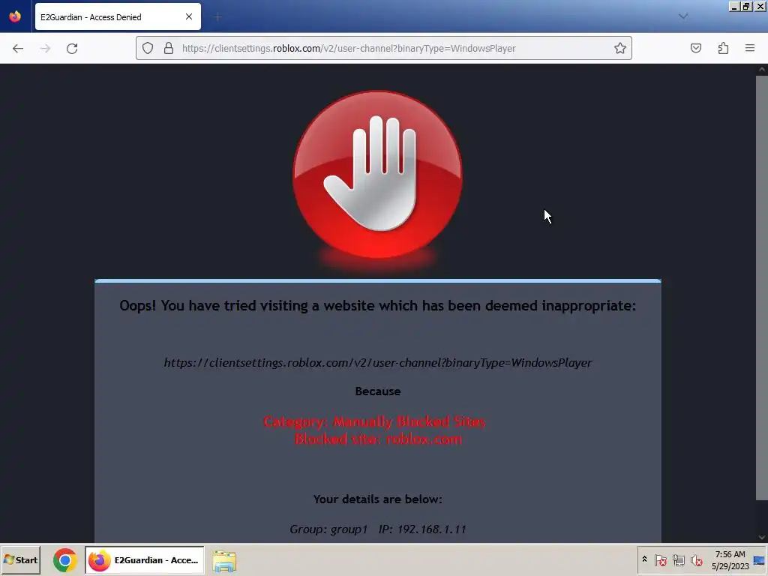Image resolution: width=768 pixels, height=576 pixels.
Task: Save page to Pocket
Action: (x=695, y=48)
